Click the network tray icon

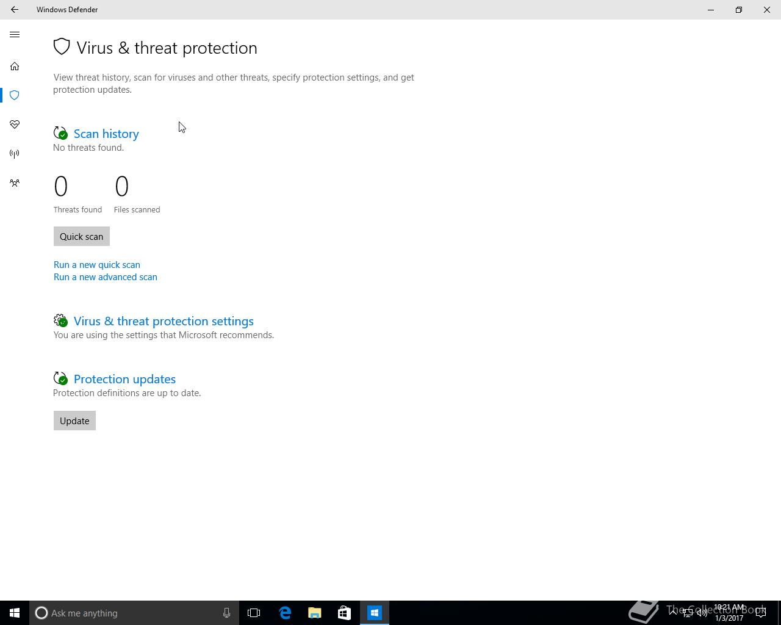[x=687, y=613]
